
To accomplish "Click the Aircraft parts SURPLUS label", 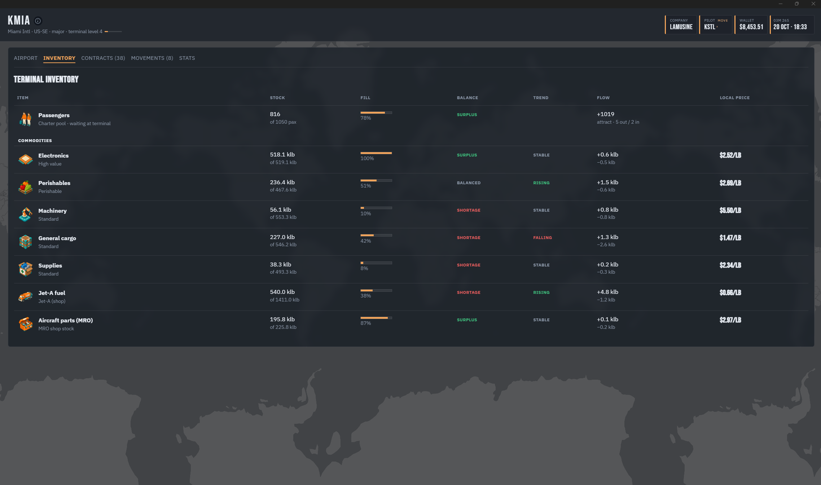I will point(467,320).
